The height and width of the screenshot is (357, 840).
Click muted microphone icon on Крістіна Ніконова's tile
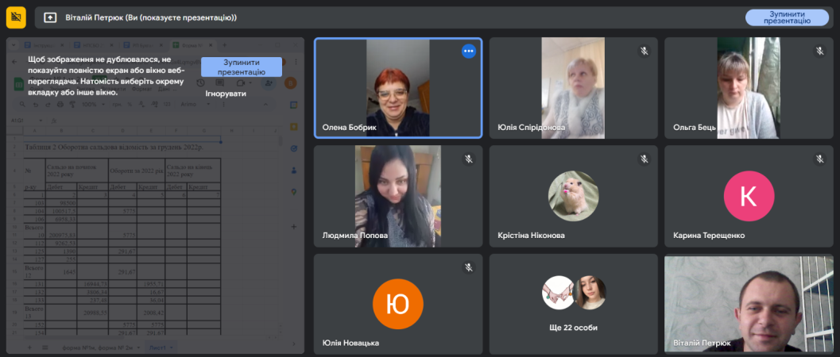point(645,159)
